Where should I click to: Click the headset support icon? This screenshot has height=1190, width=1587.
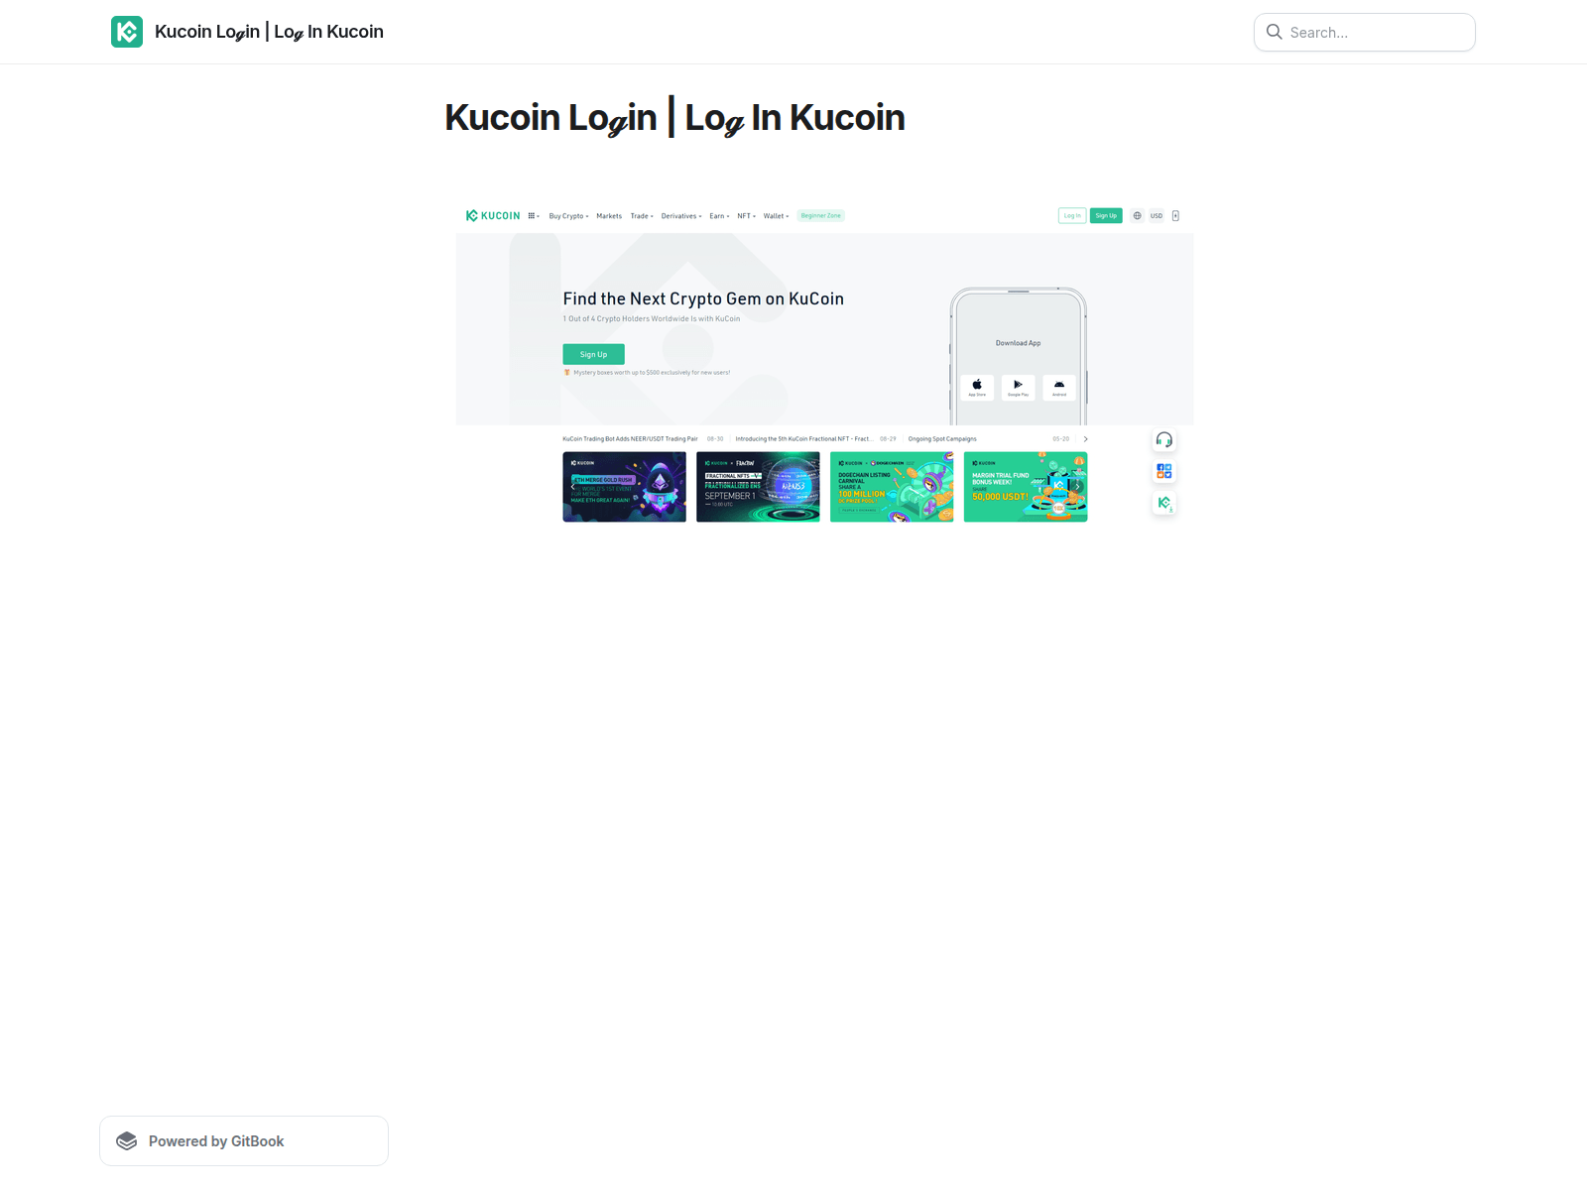click(x=1164, y=439)
